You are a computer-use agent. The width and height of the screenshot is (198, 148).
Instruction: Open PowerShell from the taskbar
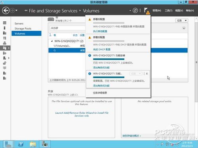21,144
